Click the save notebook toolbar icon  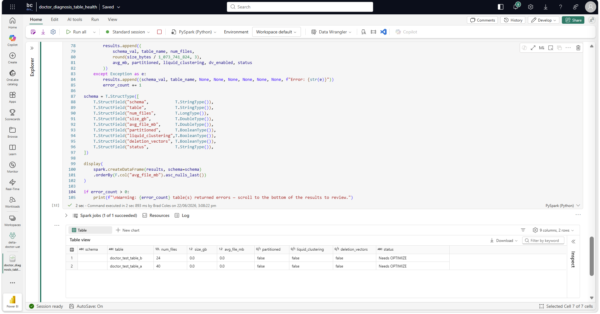pyautogui.click(x=33, y=32)
